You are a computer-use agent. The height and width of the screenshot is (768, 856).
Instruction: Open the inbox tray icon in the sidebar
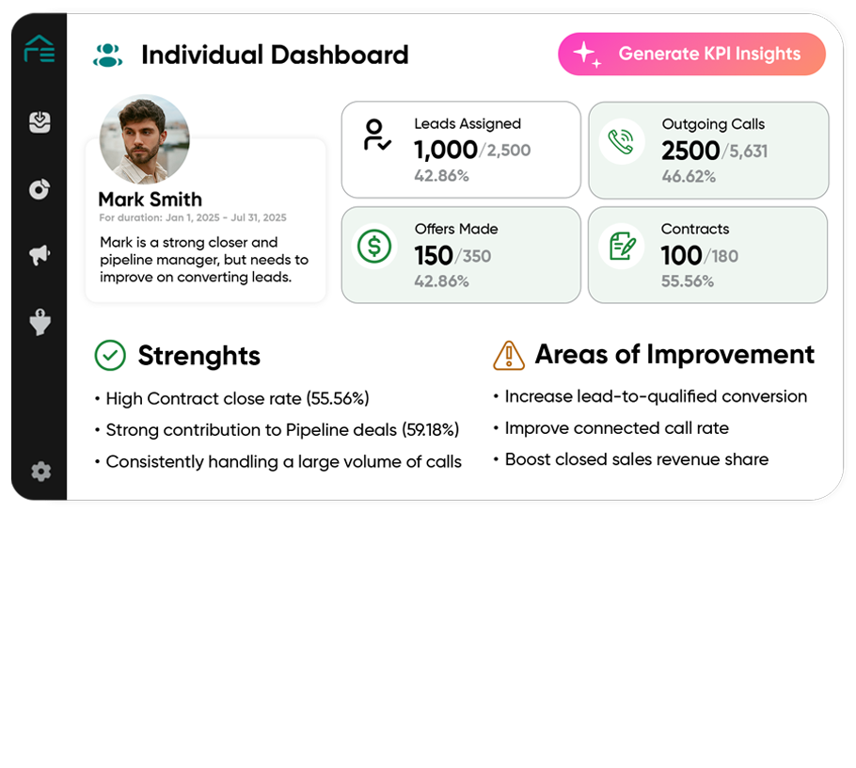click(x=40, y=122)
